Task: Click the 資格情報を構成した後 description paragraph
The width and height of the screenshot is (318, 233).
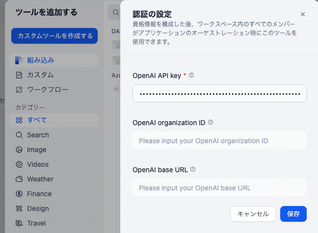Action: [x=214, y=33]
